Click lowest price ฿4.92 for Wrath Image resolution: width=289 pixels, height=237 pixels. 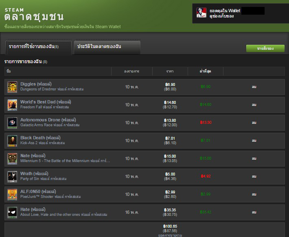pyautogui.click(x=206, y=176)
